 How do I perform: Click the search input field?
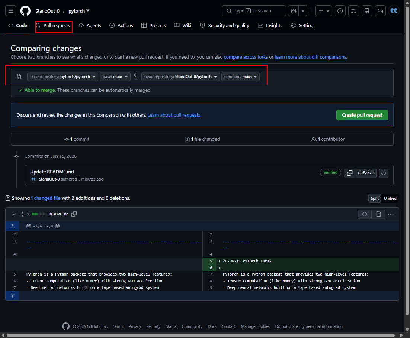click(254, 11)
